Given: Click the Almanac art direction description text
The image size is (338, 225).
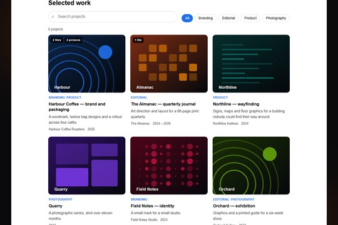Looking at the screenshot, I should tap(165, 114).
